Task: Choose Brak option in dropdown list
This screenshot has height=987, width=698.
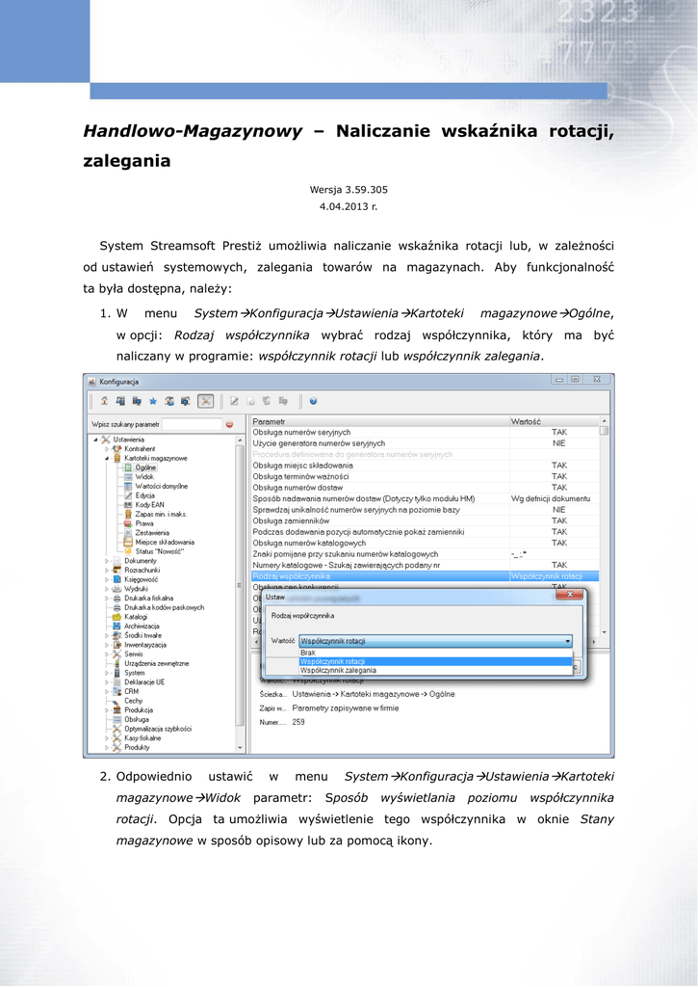Action: pos(308,653)
